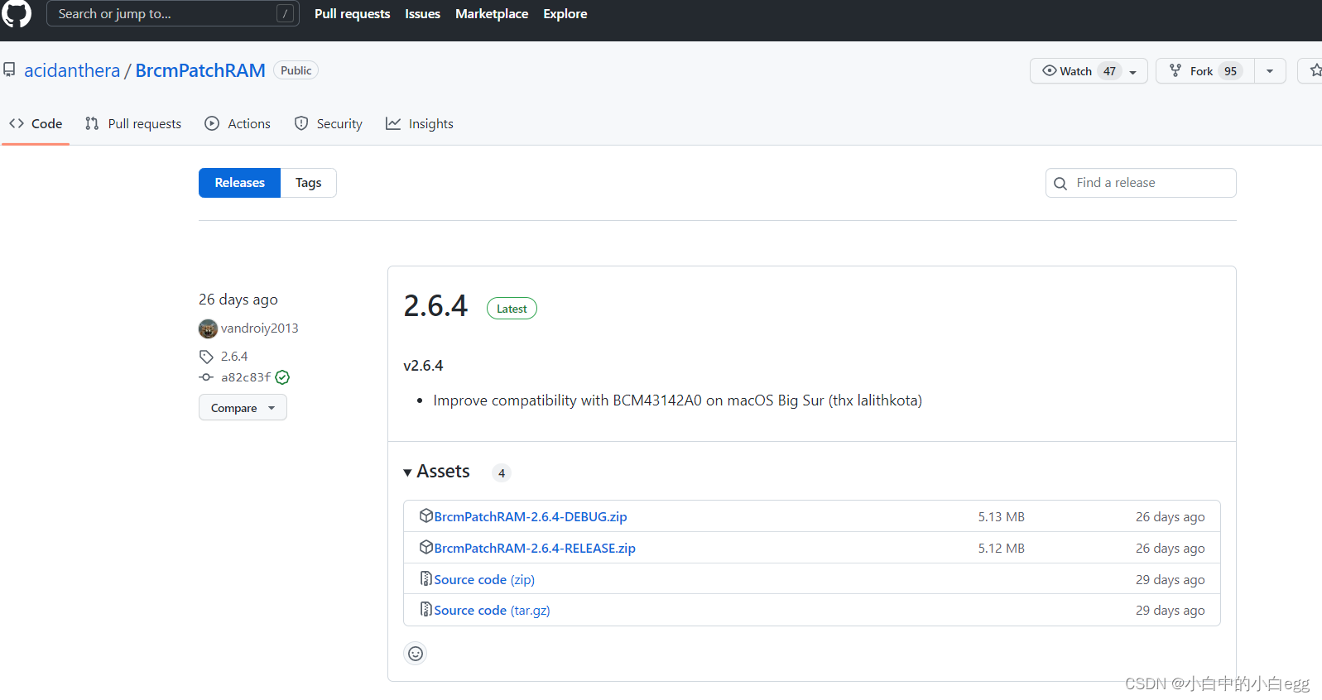Open Issues in top navigation

pos(422,14)
